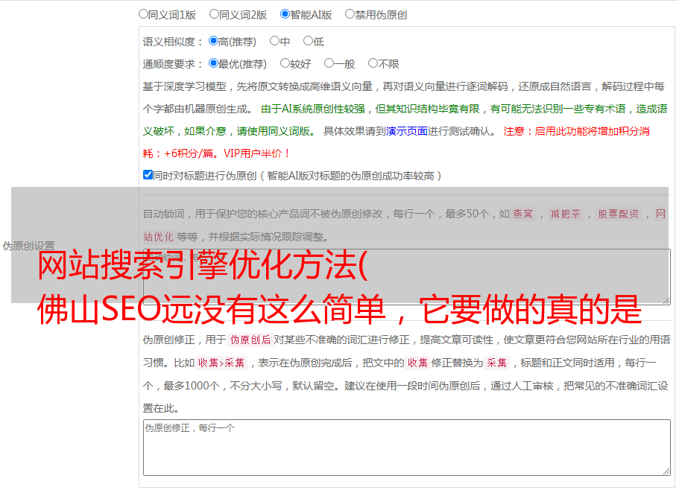
Task: Choose 较好 for 通顺度要求
Action: pos(285,63)
